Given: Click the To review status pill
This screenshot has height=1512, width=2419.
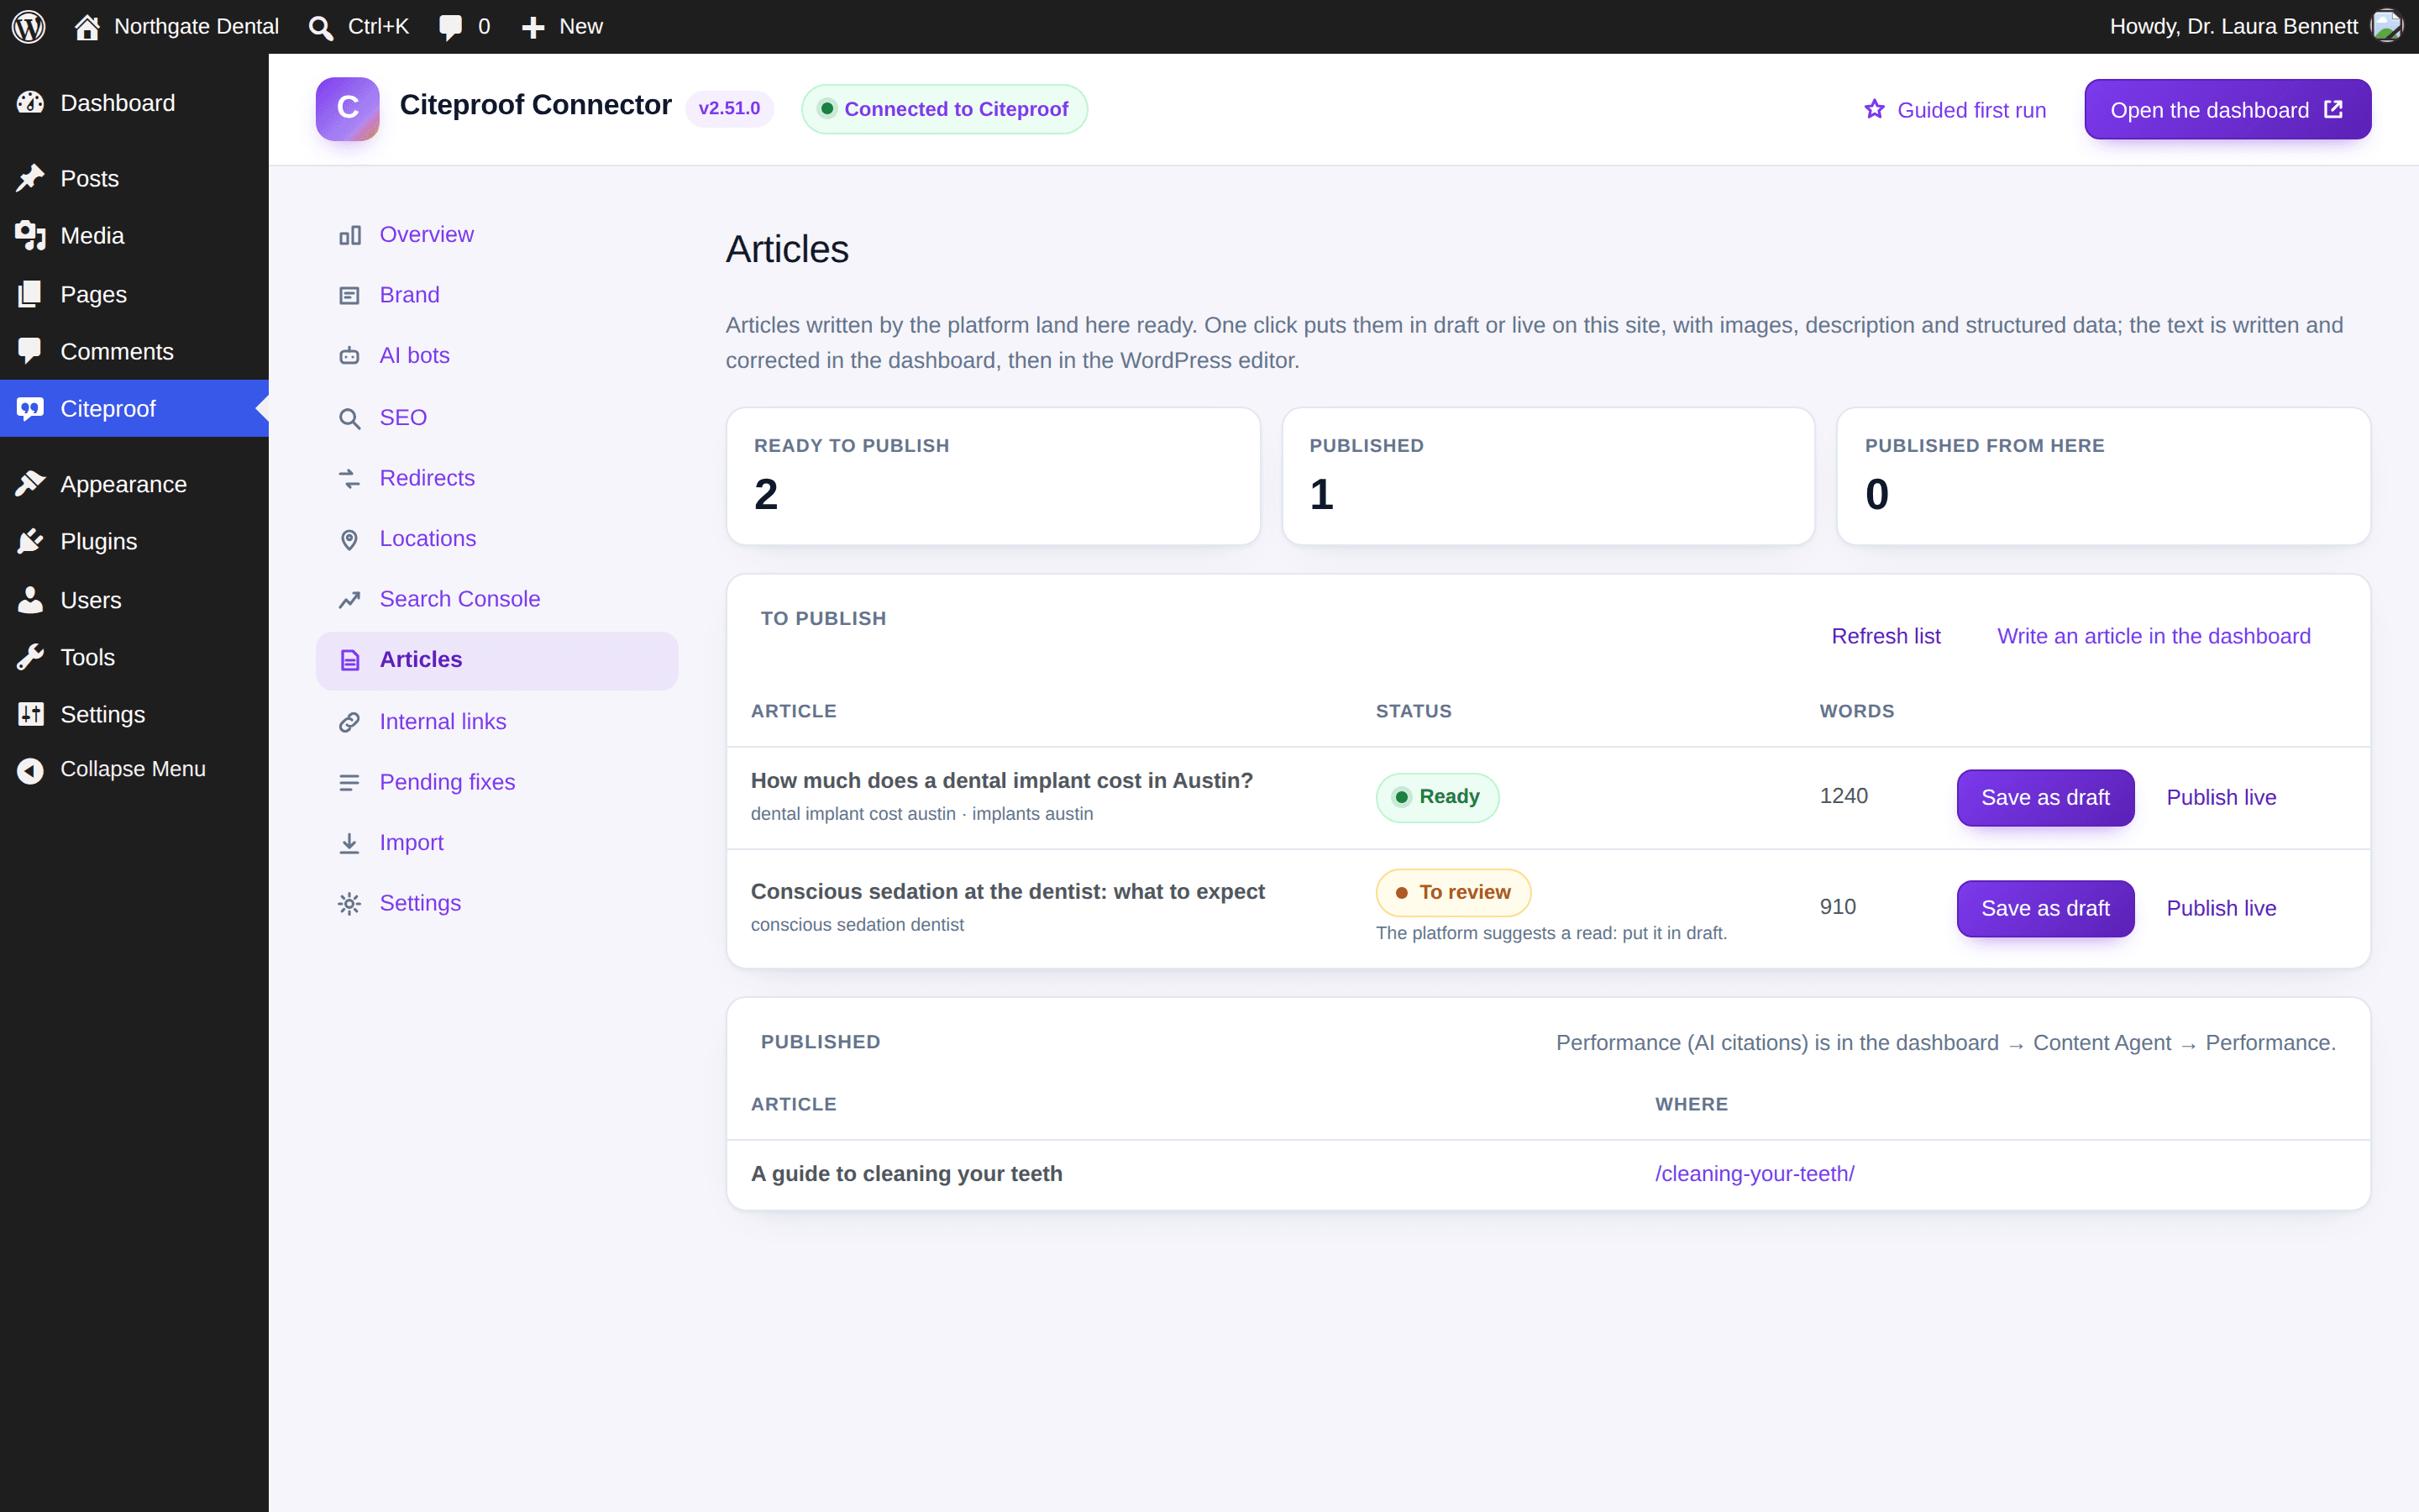Looking at the screenshot, I should (x=1452, y=892).
